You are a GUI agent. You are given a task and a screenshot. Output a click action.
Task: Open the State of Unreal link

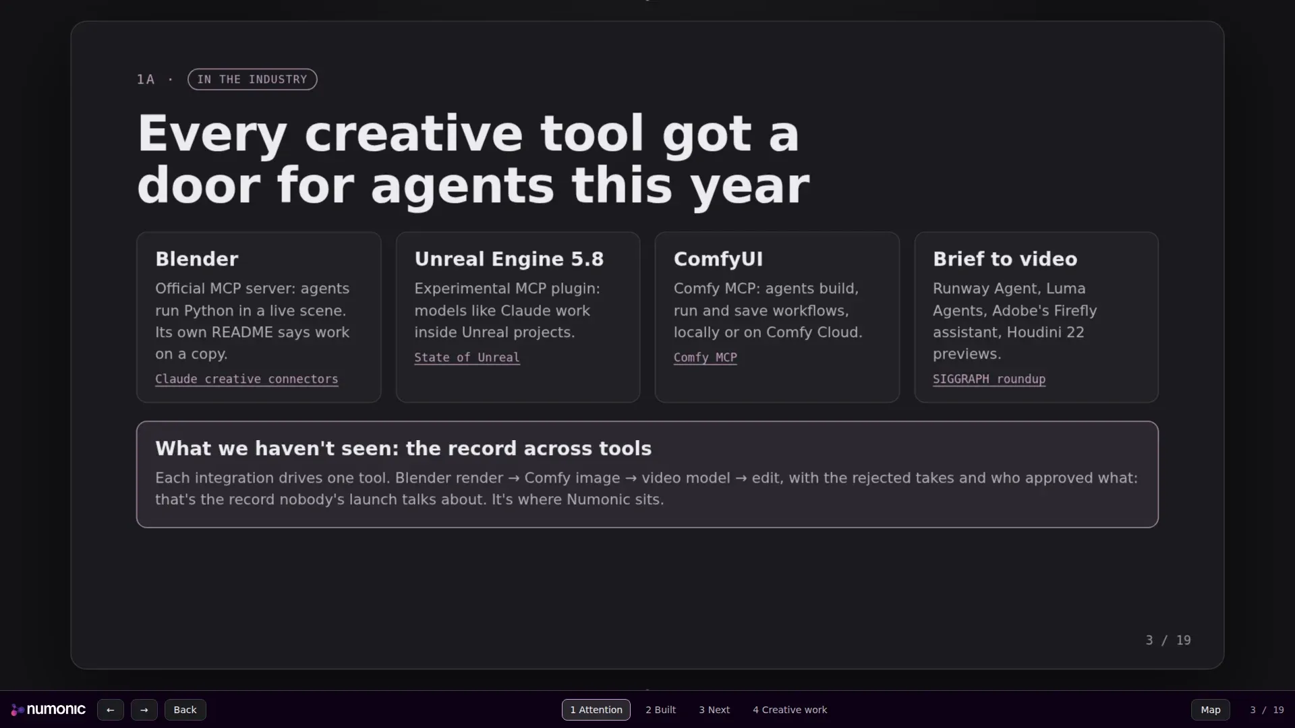[x=467, y=357]
